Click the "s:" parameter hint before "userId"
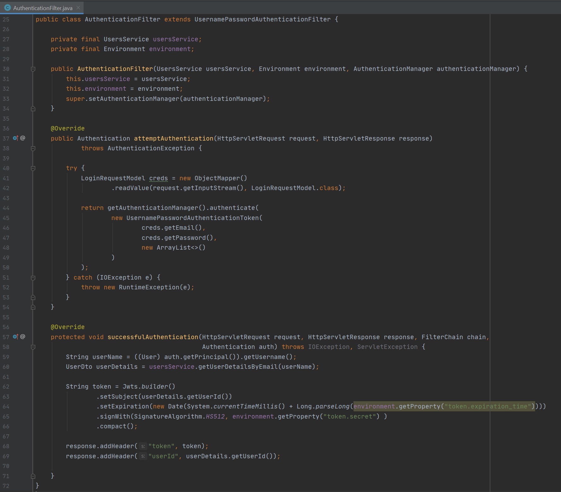 tap(143, 456)
